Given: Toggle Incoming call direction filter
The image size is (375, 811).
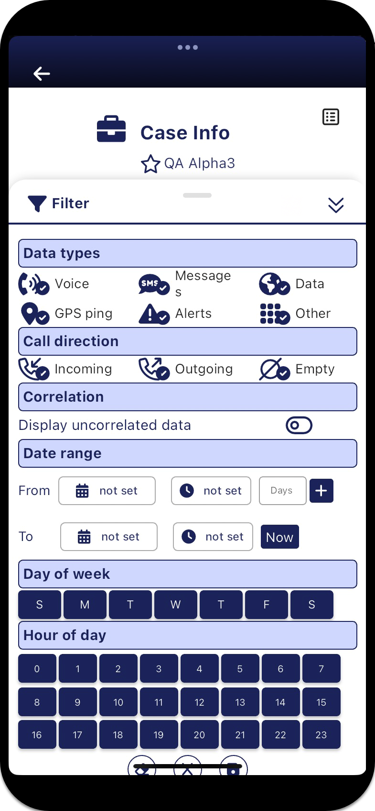Looking at the screenshot, I should click(33, 369).
